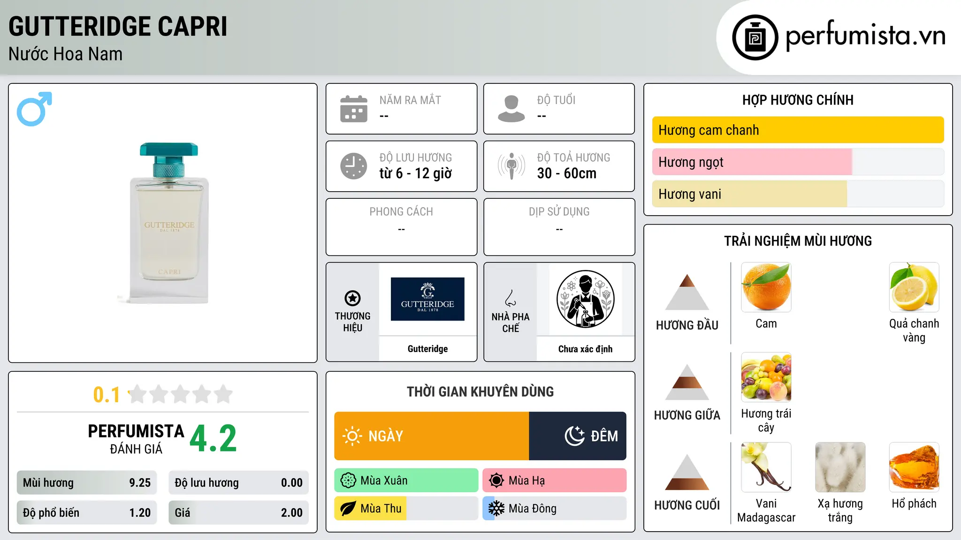Click the Mùi hương score 9.25
Viewport: 961px width, 540px height.
tap(87, 483)
